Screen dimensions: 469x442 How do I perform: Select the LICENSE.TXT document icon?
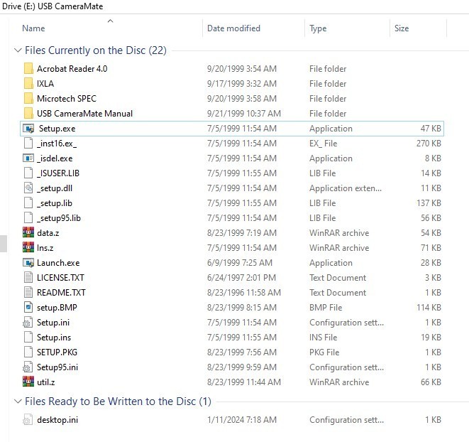pos(28,278)
